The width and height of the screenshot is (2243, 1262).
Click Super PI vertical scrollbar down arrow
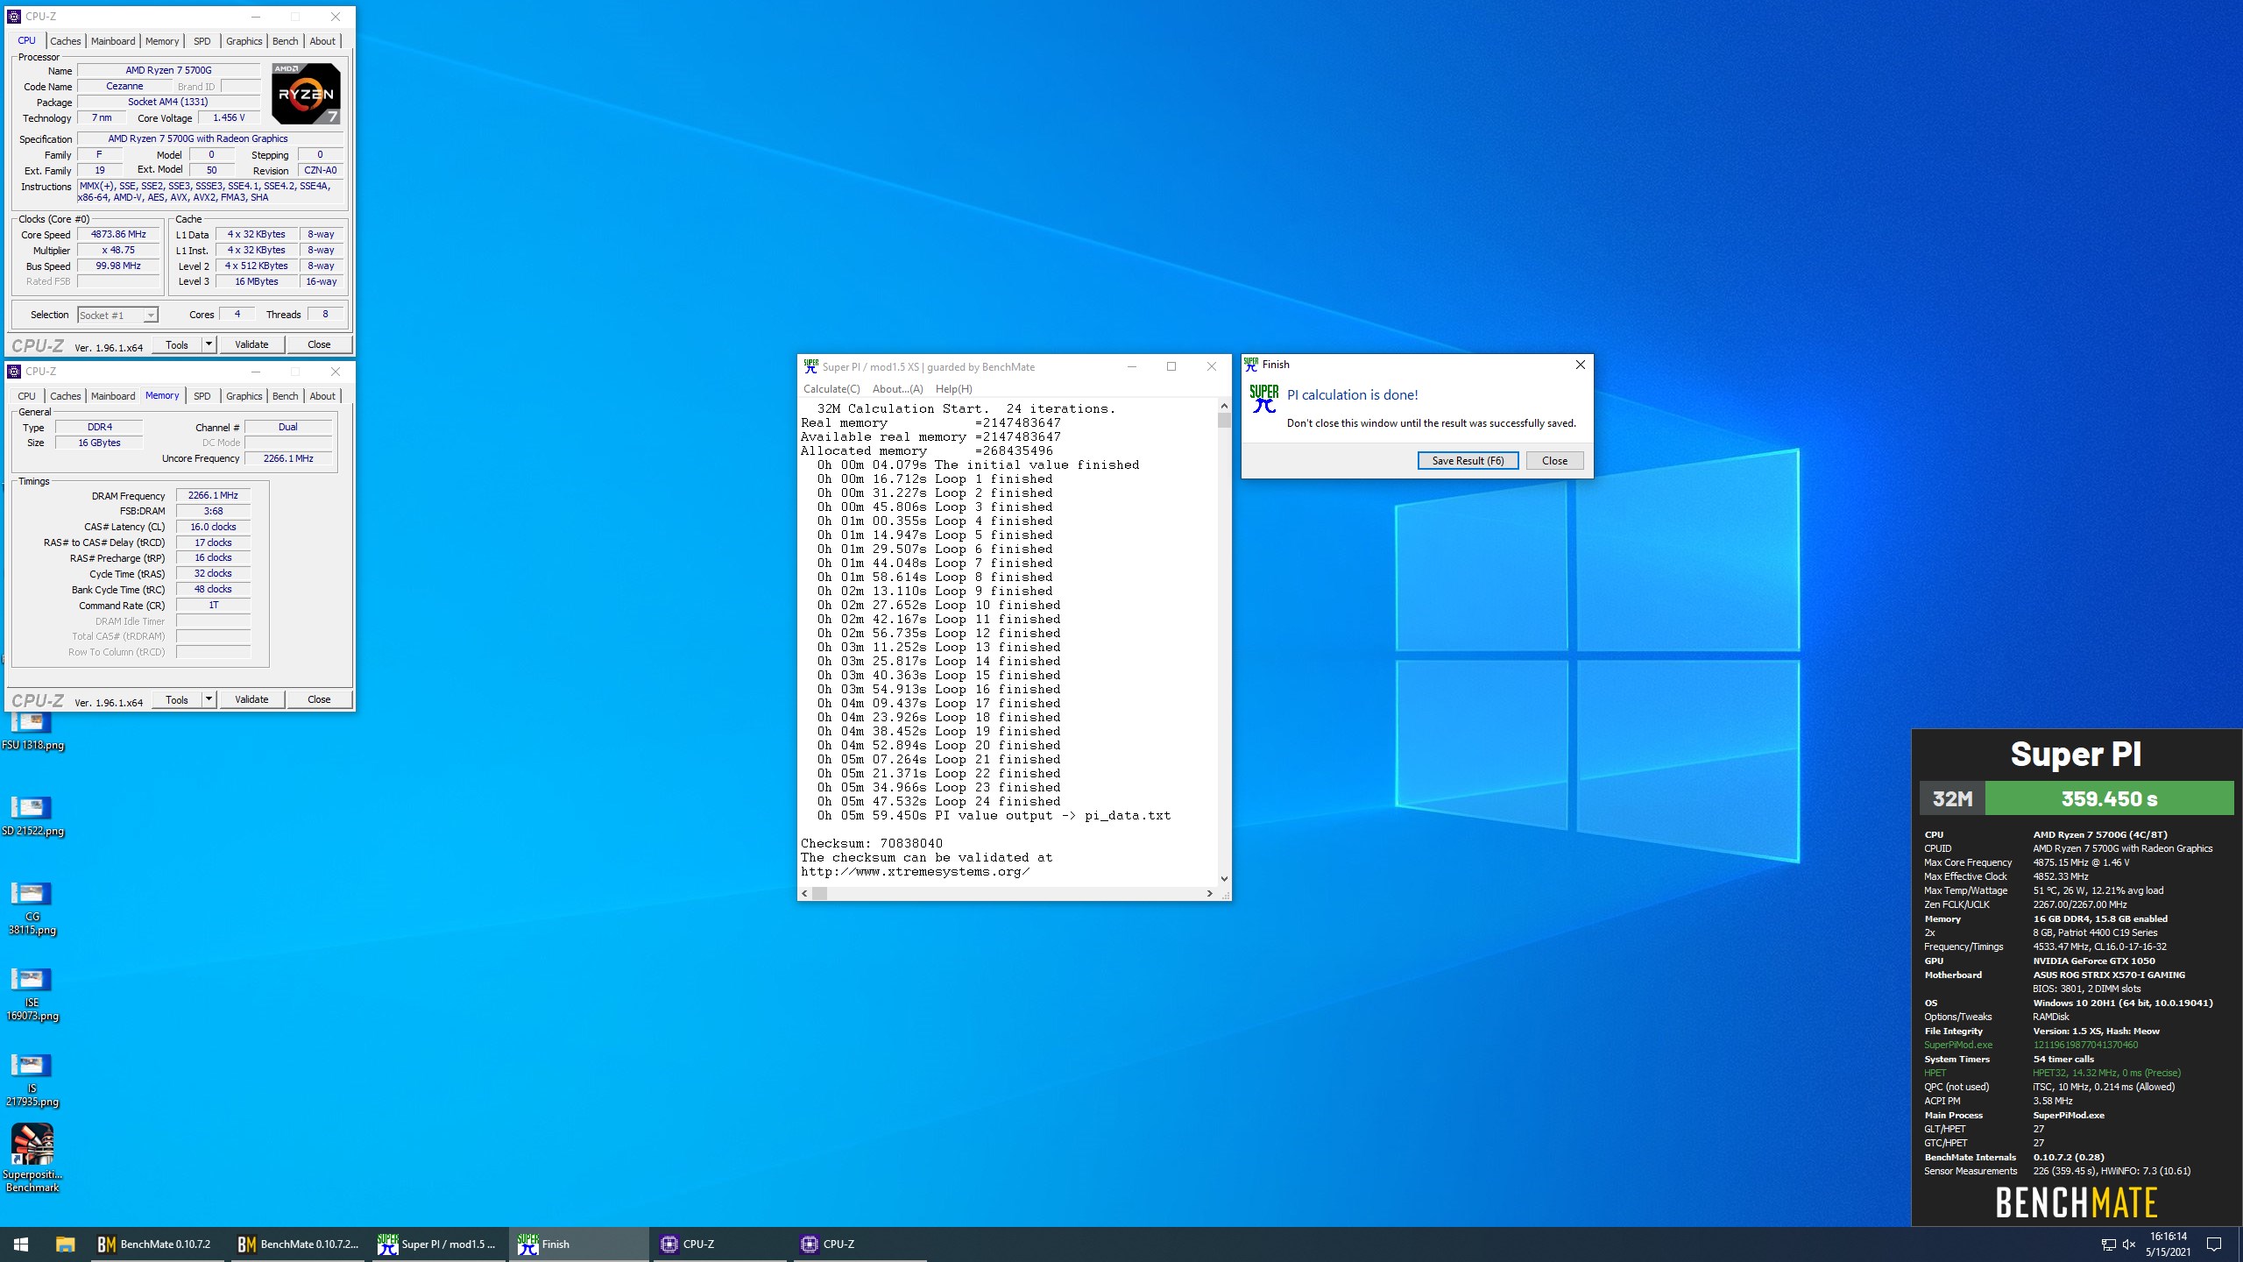(1224, 879)
